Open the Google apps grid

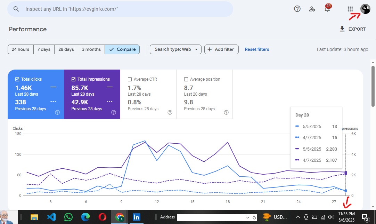click(350, 9)
